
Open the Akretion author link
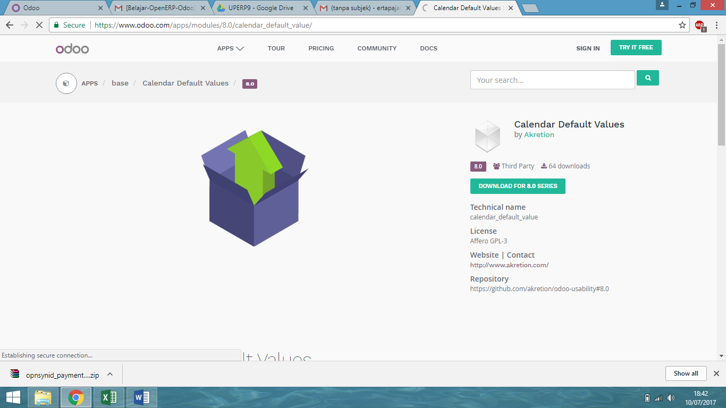pos(539,135)
